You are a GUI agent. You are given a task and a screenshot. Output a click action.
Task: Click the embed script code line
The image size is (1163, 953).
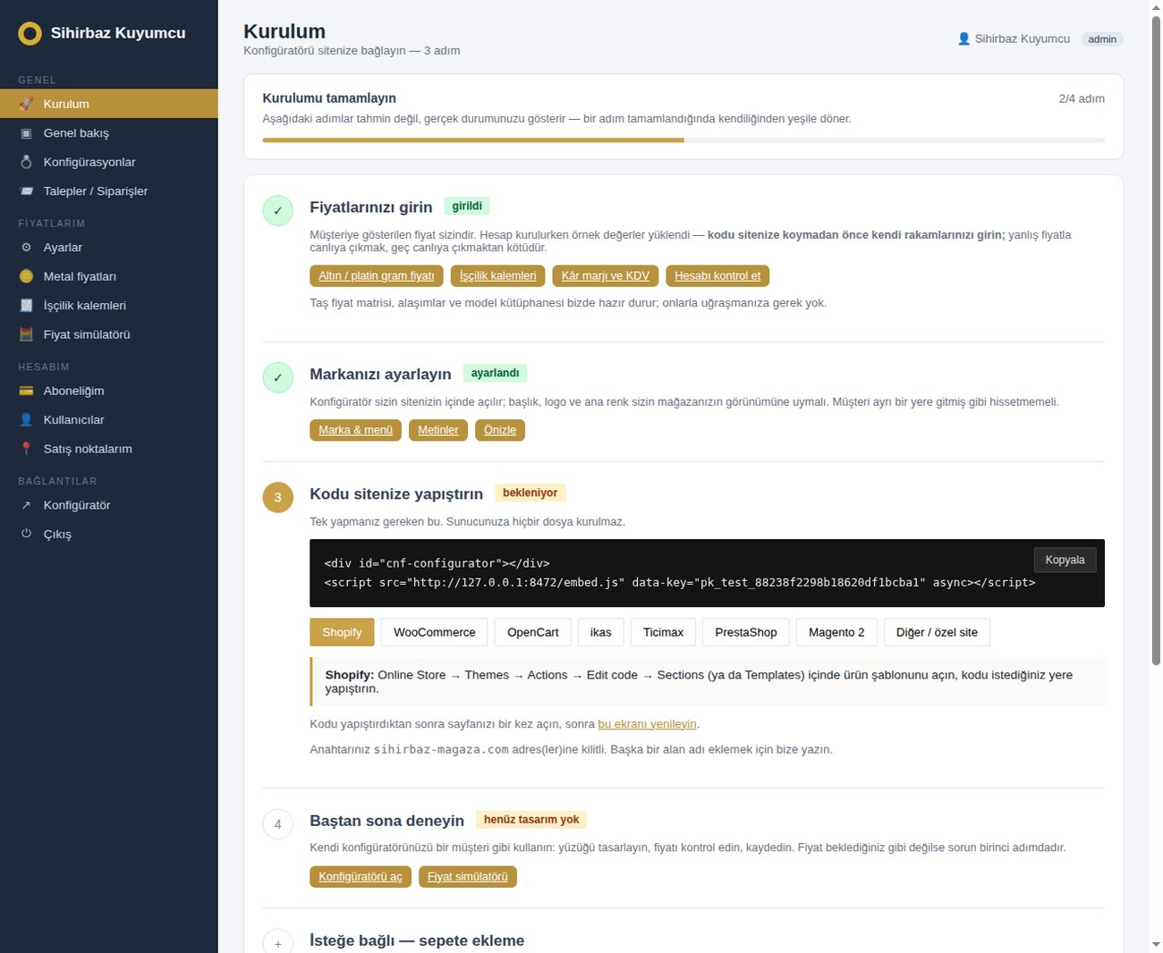pyautogui.click(x=680, y=582)
